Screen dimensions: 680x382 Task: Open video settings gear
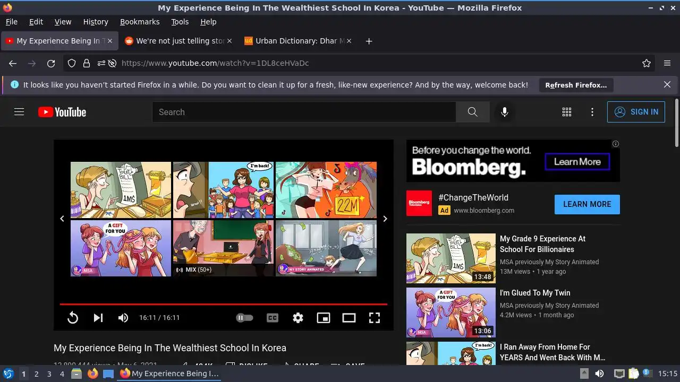point(298,318)
